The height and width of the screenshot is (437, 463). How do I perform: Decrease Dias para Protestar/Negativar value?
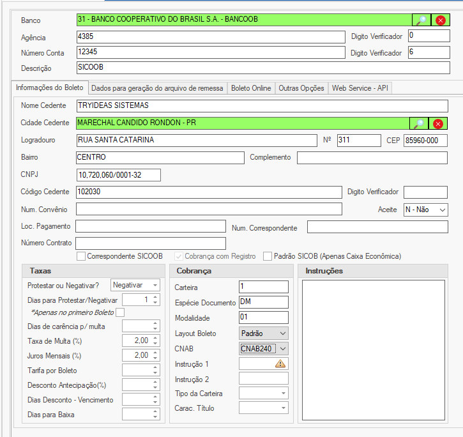pos(155,303)
